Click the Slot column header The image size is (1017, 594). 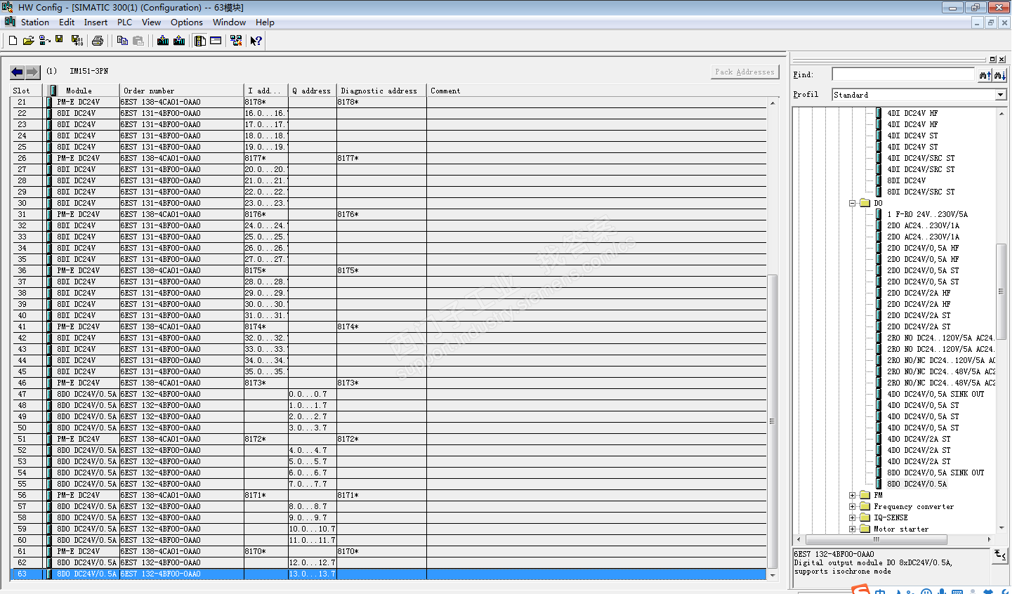click(x=28, y=91)
